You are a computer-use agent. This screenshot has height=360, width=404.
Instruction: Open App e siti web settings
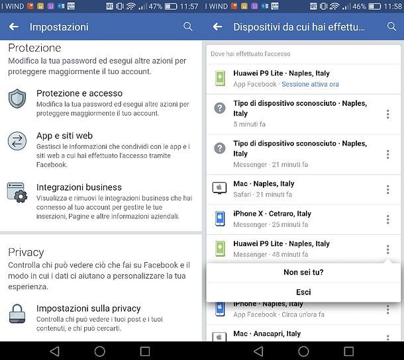coord(101,150)
